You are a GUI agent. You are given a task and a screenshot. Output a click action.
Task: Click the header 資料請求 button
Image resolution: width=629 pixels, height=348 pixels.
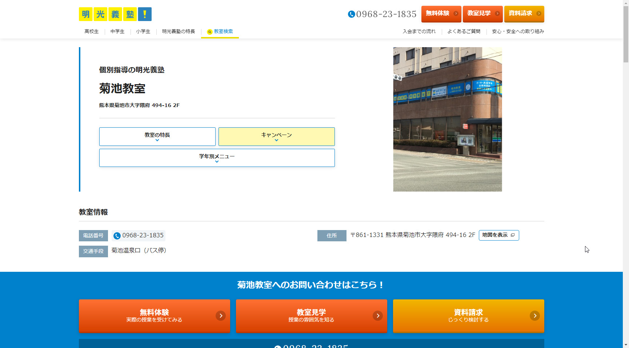[x=524, y=14]
